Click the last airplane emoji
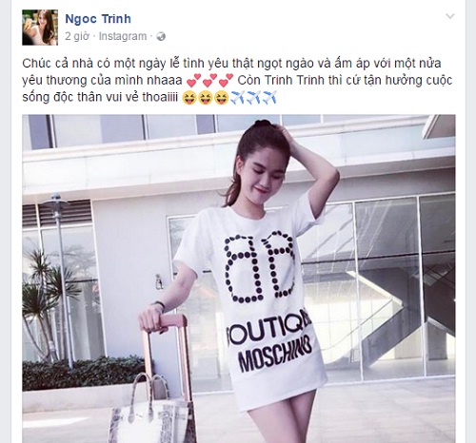Viewport: 476px width, 443px height. 269,98
